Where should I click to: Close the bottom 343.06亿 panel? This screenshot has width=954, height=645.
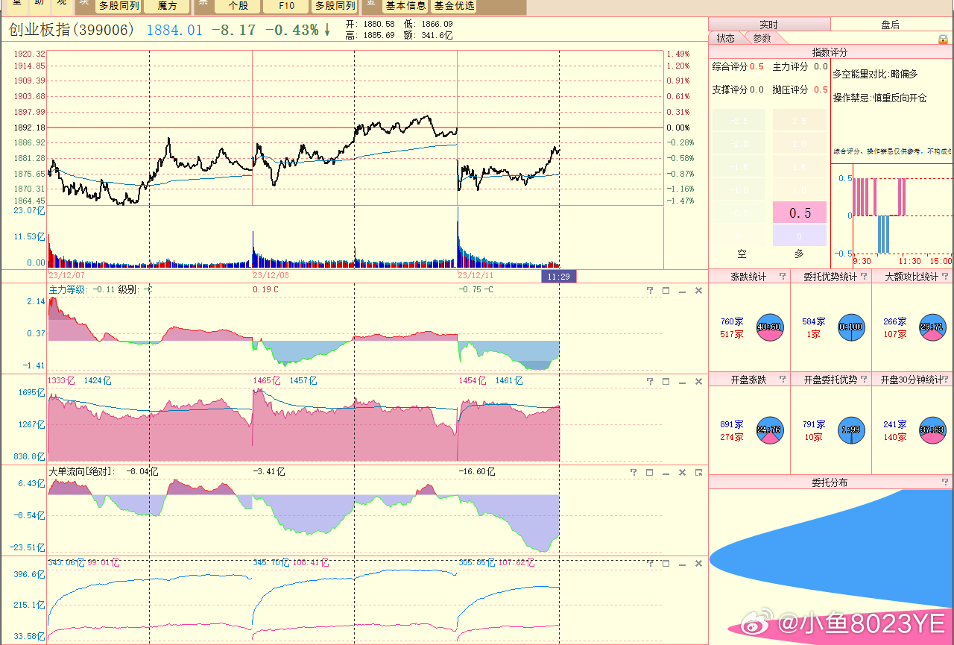[698, 564]
